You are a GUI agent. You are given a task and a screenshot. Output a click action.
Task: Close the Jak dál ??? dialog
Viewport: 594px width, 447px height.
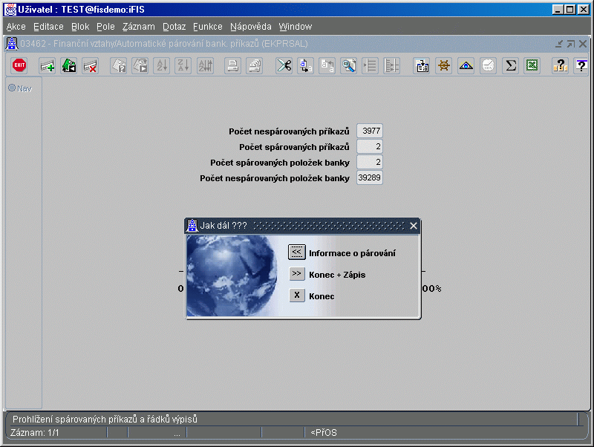(x=414, y=226)
